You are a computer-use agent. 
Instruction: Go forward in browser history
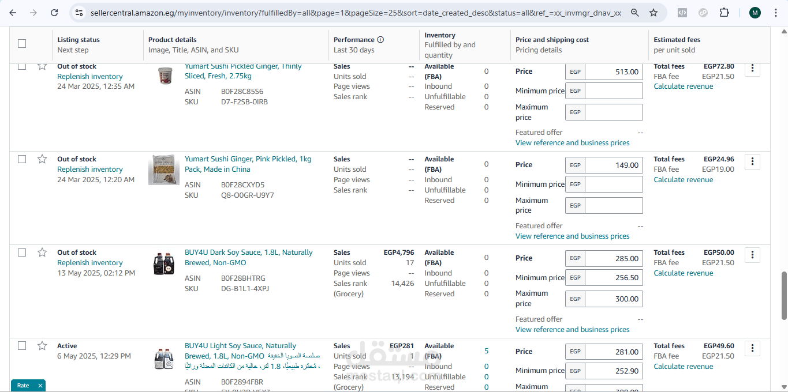tap(33, 13)
